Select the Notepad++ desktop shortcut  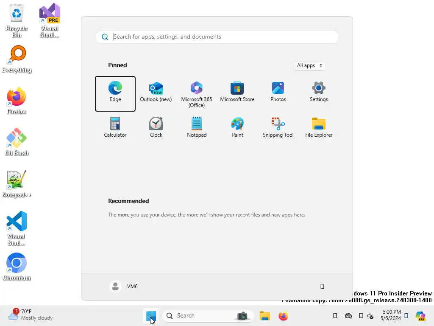pos(17,184)
